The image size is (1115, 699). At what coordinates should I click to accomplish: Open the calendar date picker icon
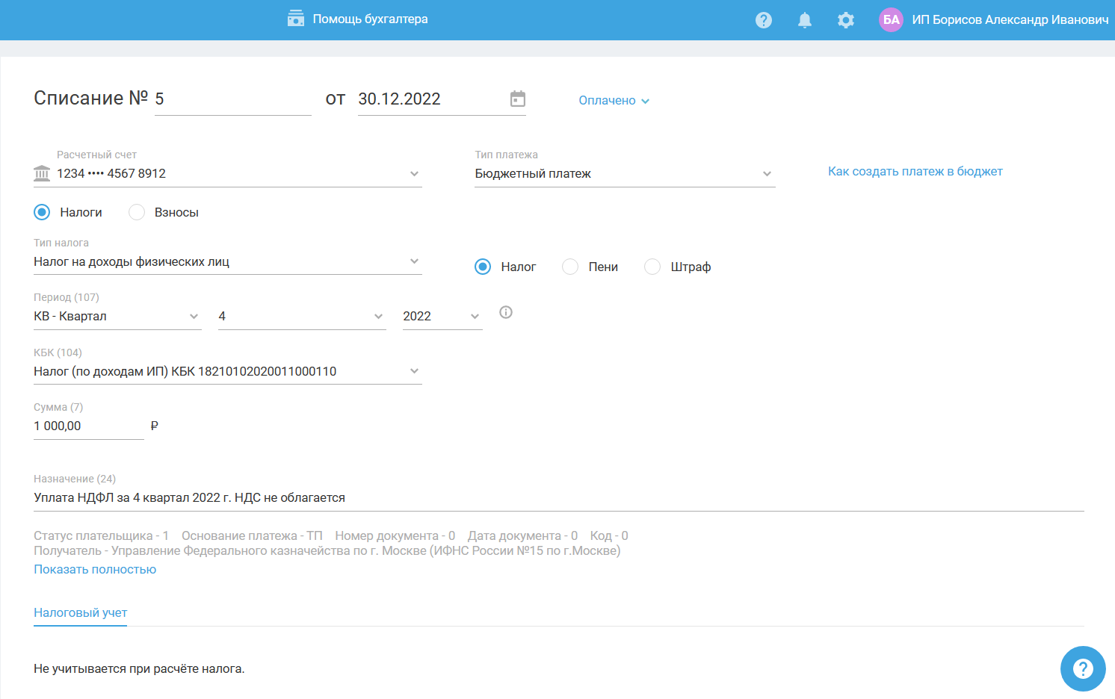[x=517, y=99]
